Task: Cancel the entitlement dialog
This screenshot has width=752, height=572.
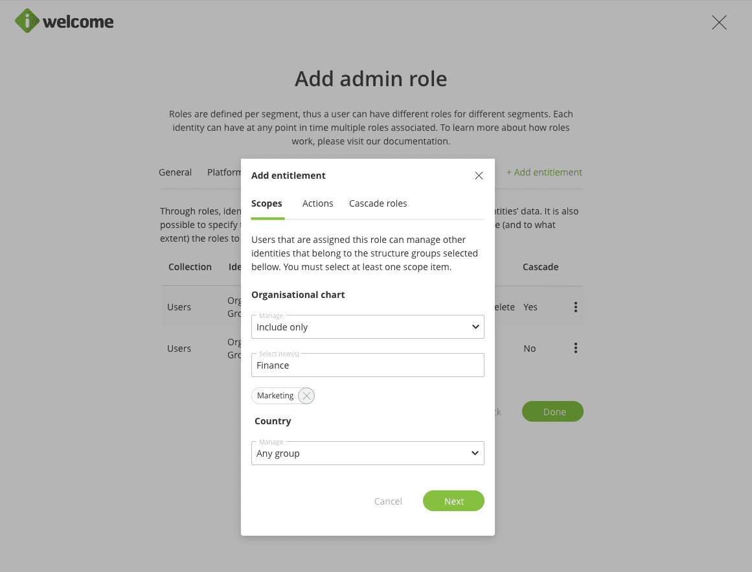Action: pyautogui.click(x=388, y=501)
